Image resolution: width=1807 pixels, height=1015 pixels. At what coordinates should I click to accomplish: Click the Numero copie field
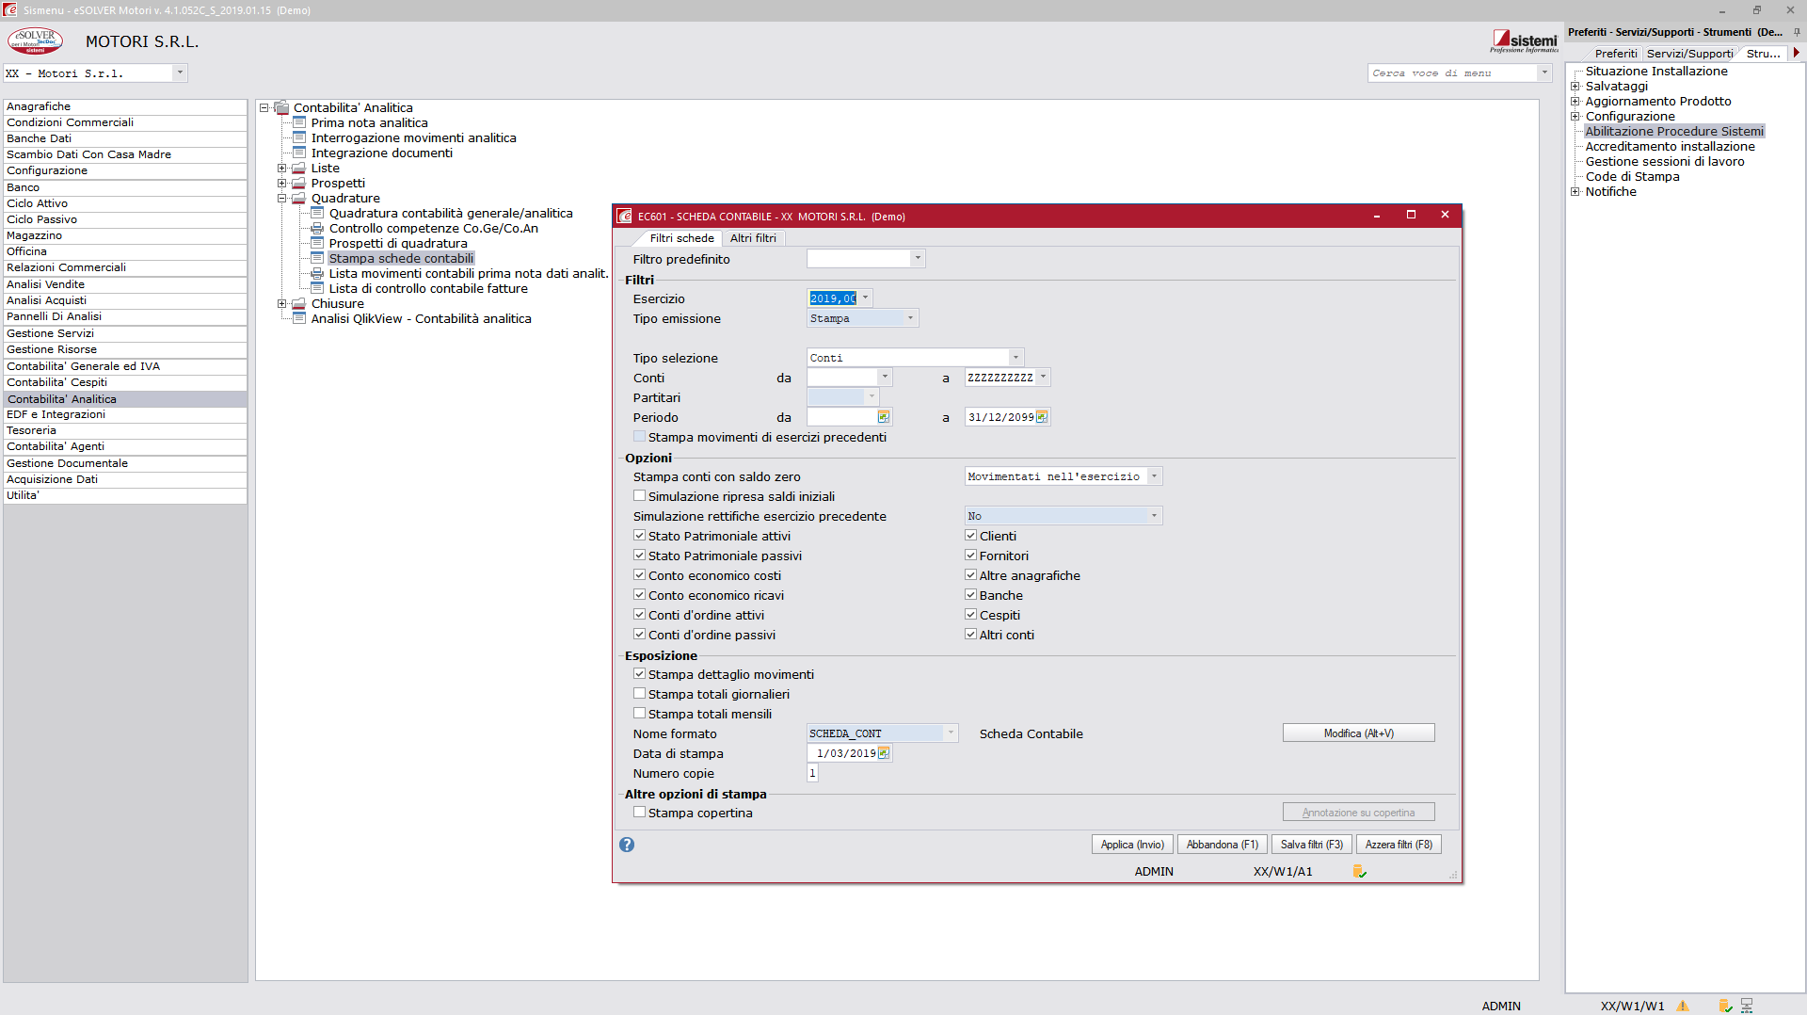[812, 773]
